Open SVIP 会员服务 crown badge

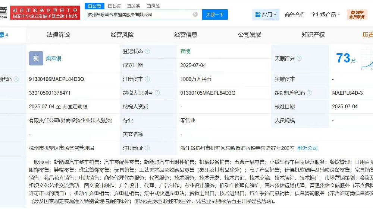coord(357,15)
